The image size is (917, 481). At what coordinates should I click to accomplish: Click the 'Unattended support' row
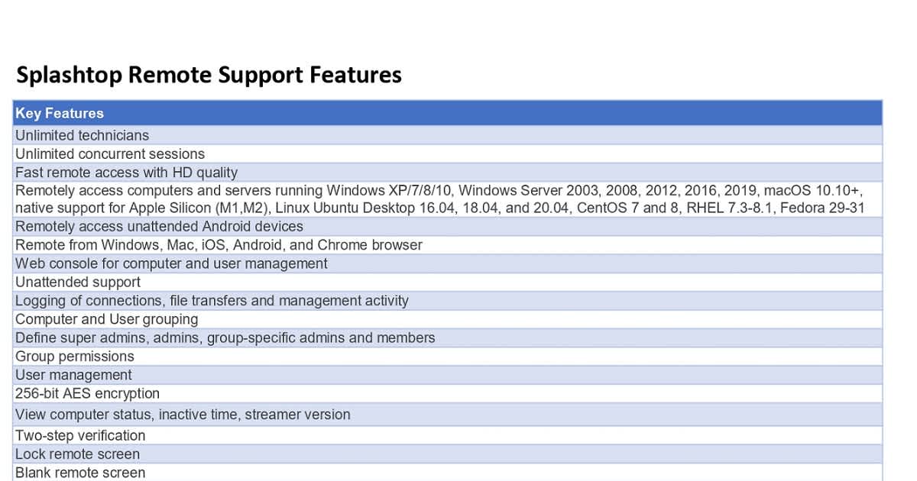click(x=448, y=282)
